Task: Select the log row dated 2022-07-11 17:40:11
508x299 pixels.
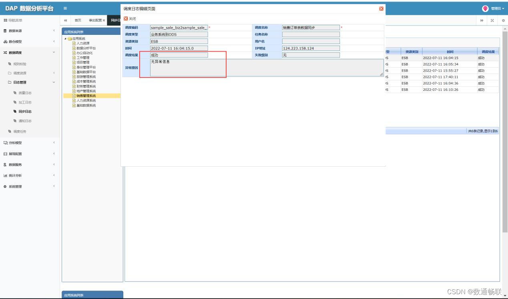Action: click(442, 77)
